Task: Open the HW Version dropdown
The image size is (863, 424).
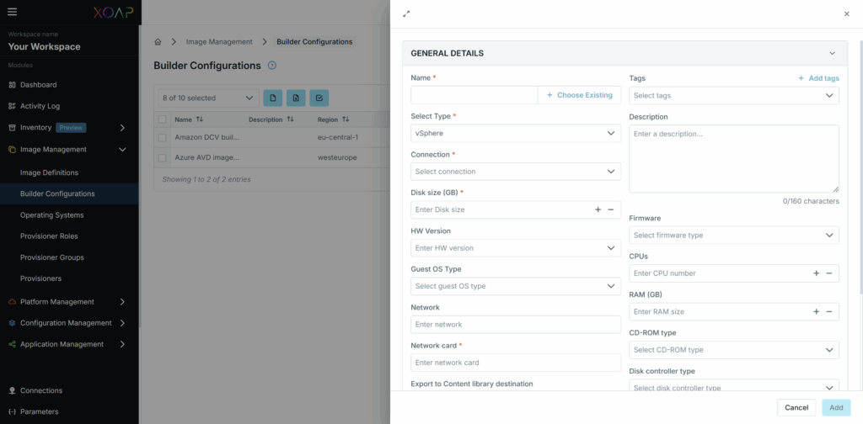Action: pos(516,247)
